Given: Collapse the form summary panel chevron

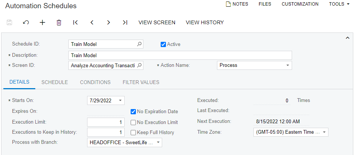Looking at the screenshot, I should point(347,38).
